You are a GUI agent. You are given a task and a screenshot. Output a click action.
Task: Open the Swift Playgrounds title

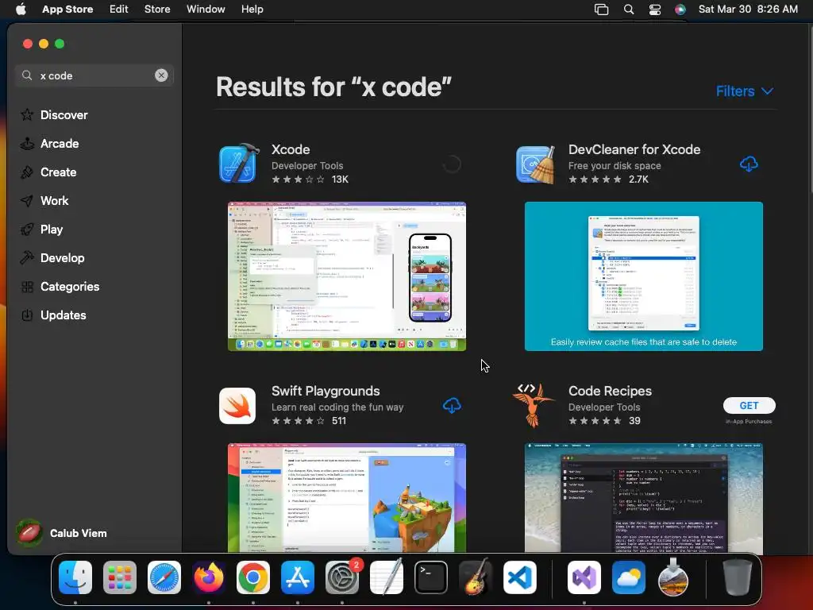326,391
